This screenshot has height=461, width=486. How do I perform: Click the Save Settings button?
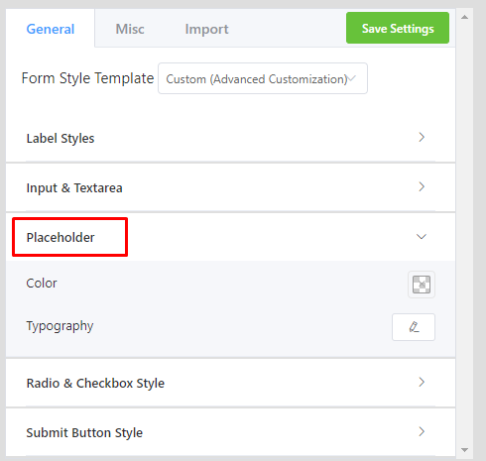click(398, 28)
